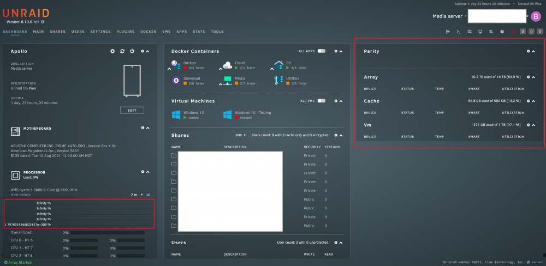Click the Cloud docker folder icon
This screenshot has width=546, height=266.
click(x=227, y=65)
